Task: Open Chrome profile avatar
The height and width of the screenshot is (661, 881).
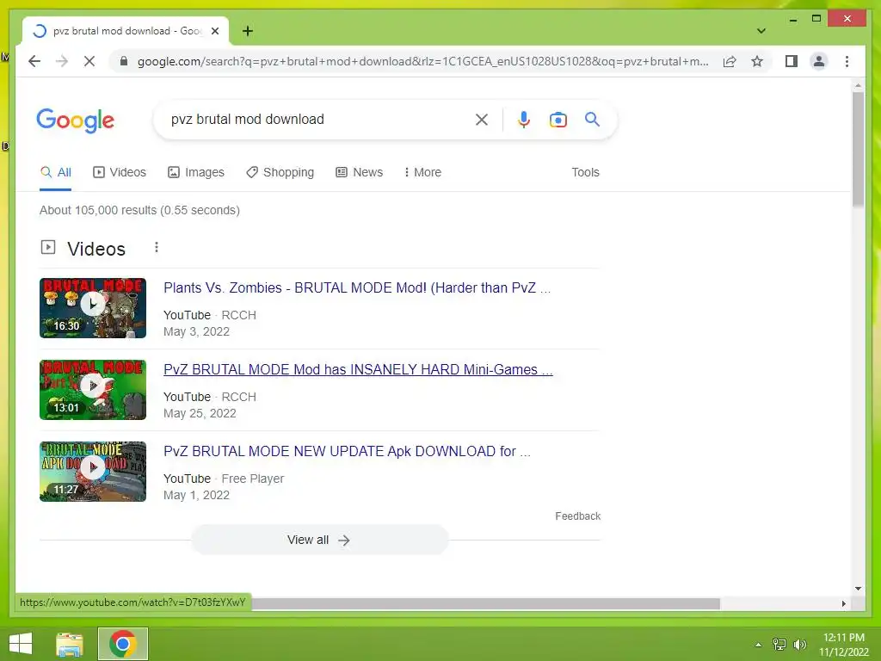Action: click(819, 61)
